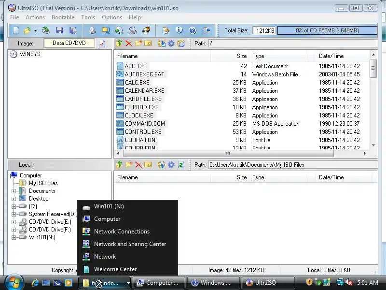This screenshot has width=386, height=290.
Task: Click the registration document icon in the main toolbar
Action: (165, 30)
